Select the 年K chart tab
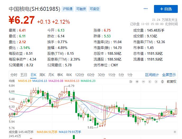Screen dimensions: 182x139 pyautogui.click(x=69, y=75)
